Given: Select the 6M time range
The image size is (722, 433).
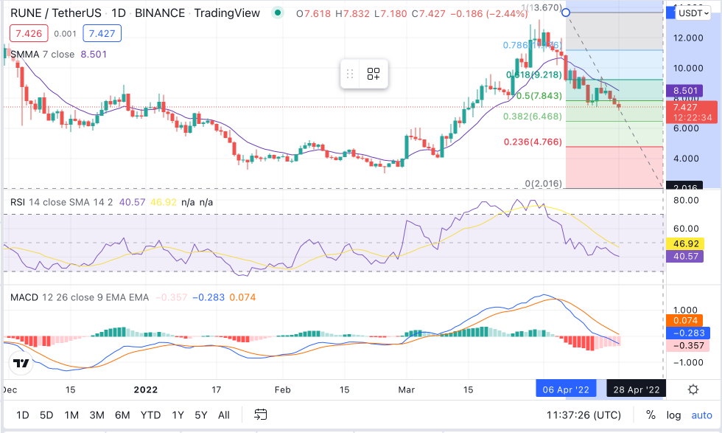Looking at the screenshot, I should click(x=122, y=415).
